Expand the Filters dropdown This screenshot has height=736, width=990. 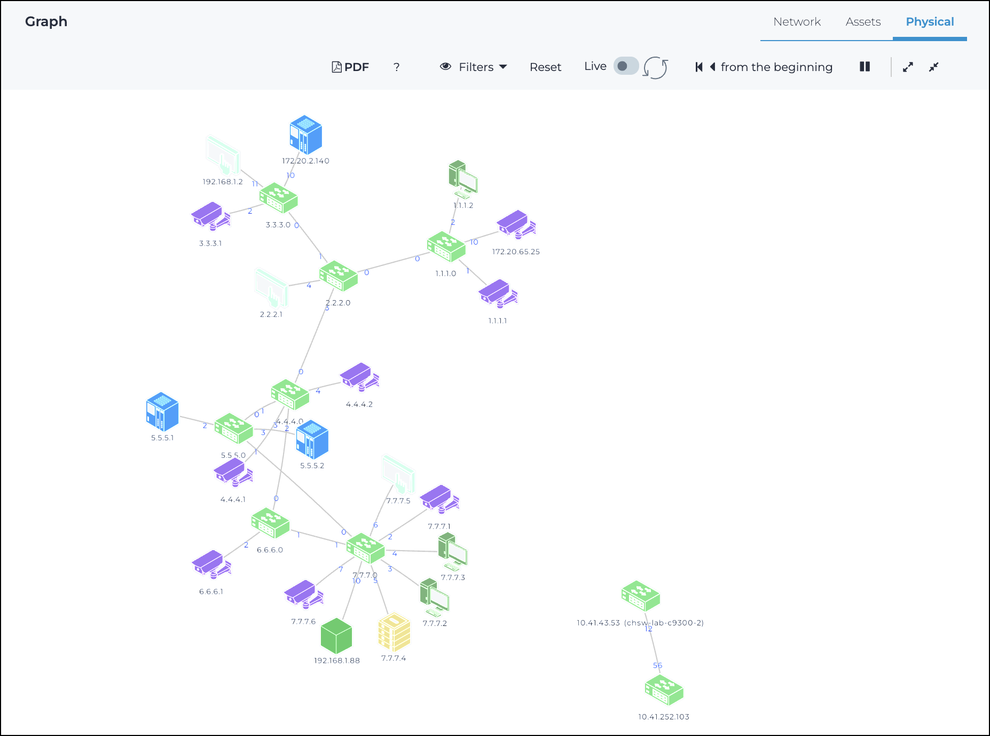coord(473,67)
